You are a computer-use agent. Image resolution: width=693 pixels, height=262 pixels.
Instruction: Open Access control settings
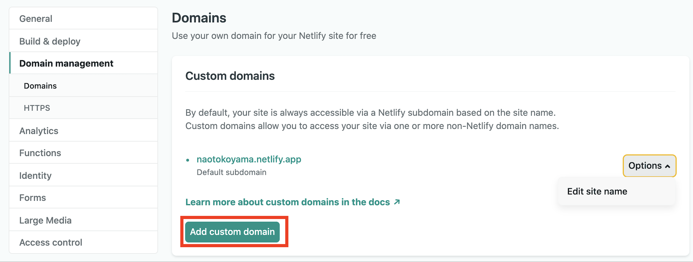51,242
